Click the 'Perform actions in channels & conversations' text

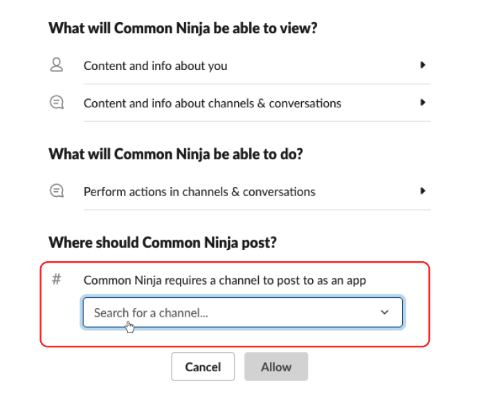199,192
